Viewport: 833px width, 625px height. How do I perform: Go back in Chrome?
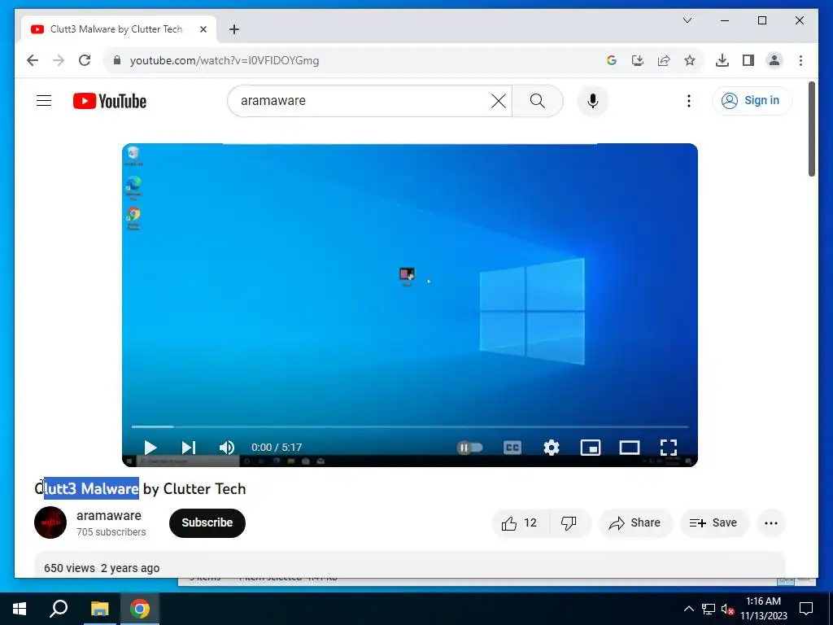click(x=33, y=60)
